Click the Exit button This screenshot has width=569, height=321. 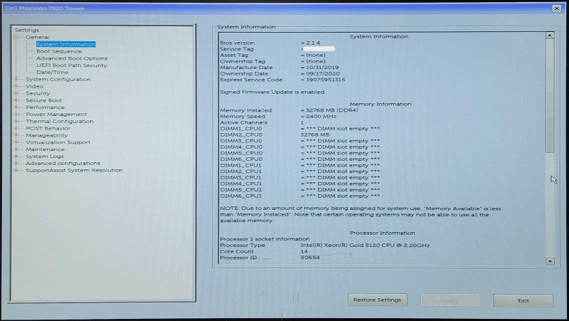pyautogui.click(x=523, y=300)
